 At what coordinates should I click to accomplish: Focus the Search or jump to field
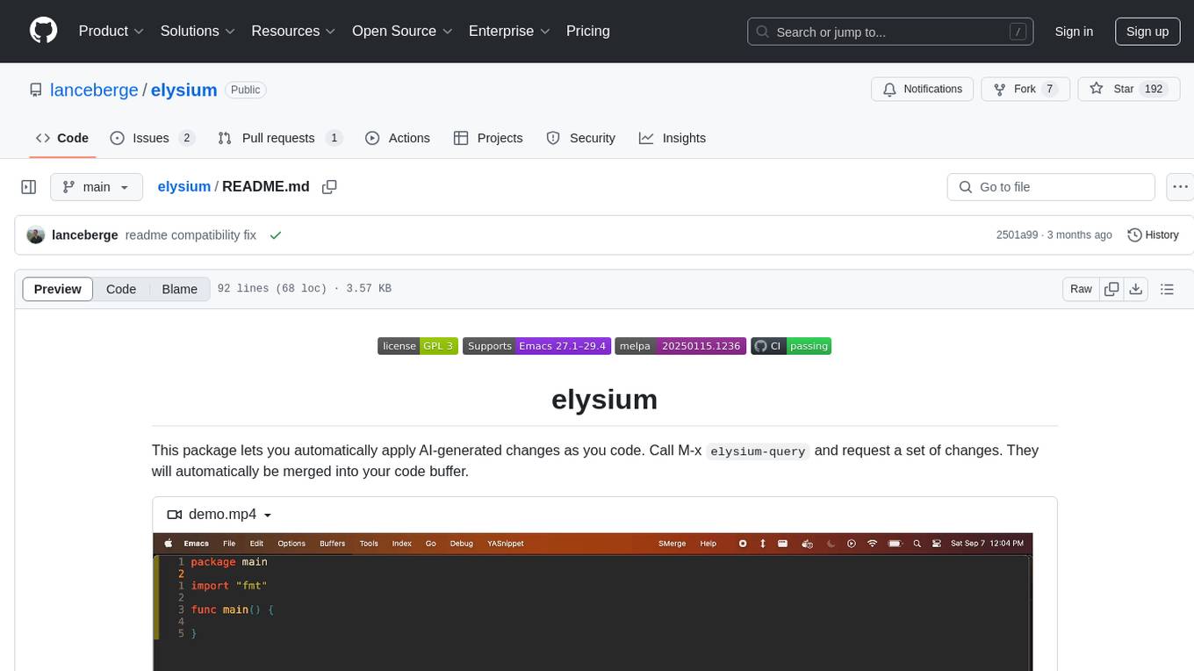[891, 32]
